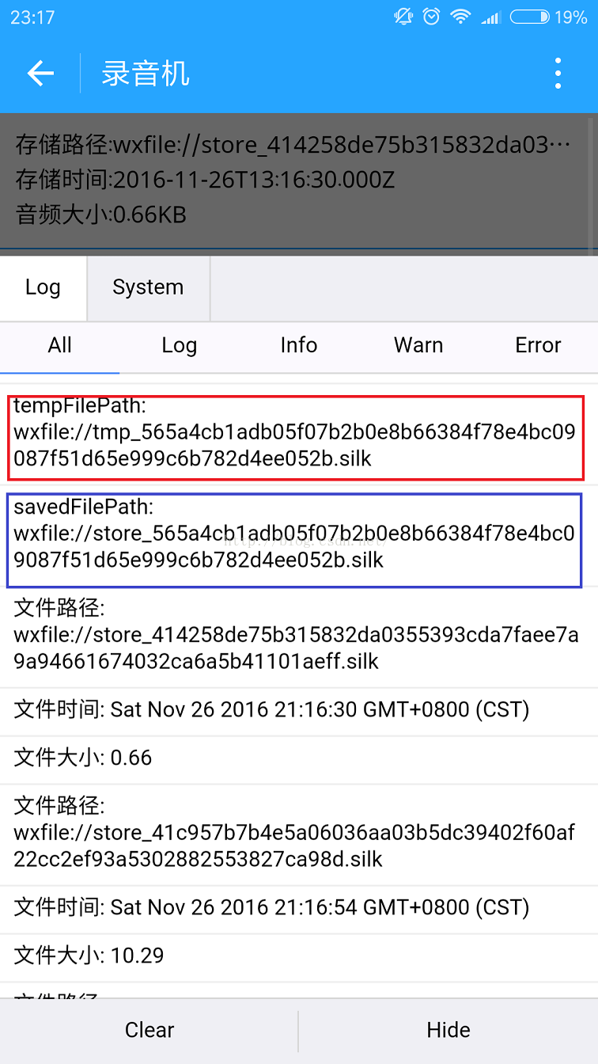Tap the 文件大小: 10.29 log row
This screenshot has width=598, height=1064.
click(x=299, y=956)
